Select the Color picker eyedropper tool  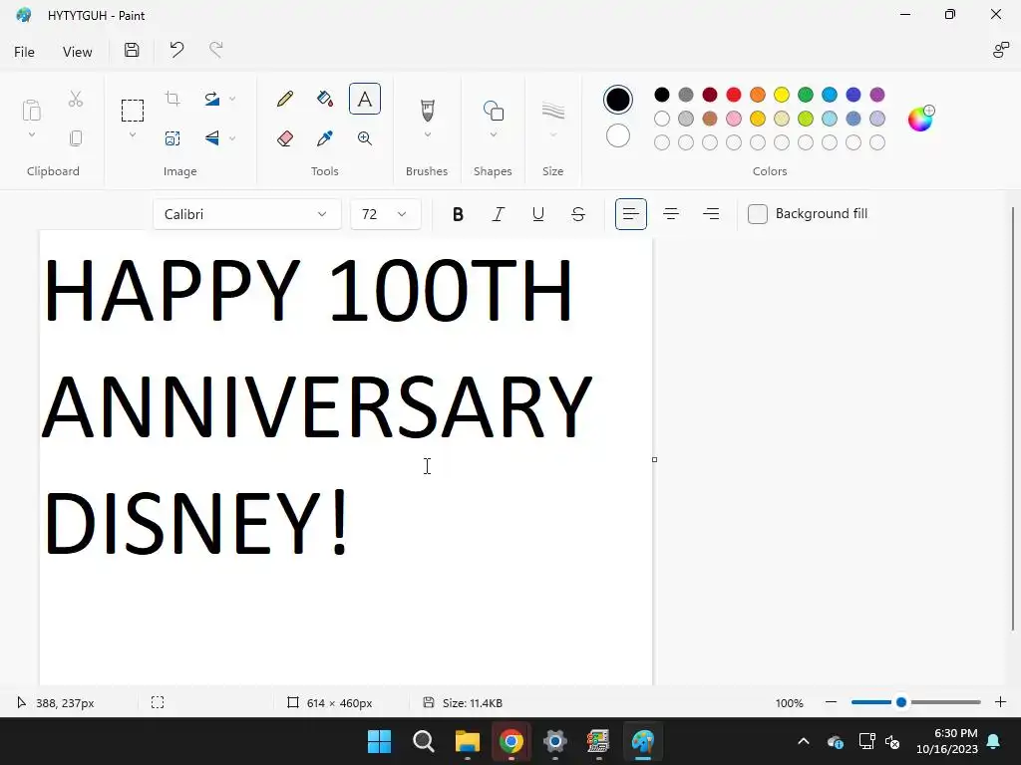[325, 137]
